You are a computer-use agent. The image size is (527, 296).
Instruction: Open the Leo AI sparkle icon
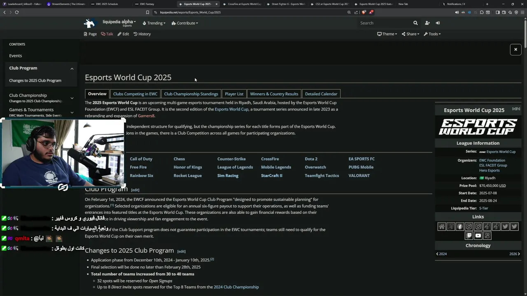(510, 12)
